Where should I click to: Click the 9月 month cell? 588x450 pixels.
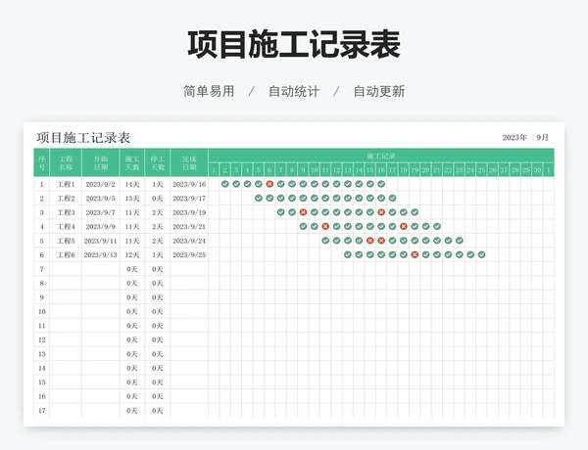[x=542, y=138]
